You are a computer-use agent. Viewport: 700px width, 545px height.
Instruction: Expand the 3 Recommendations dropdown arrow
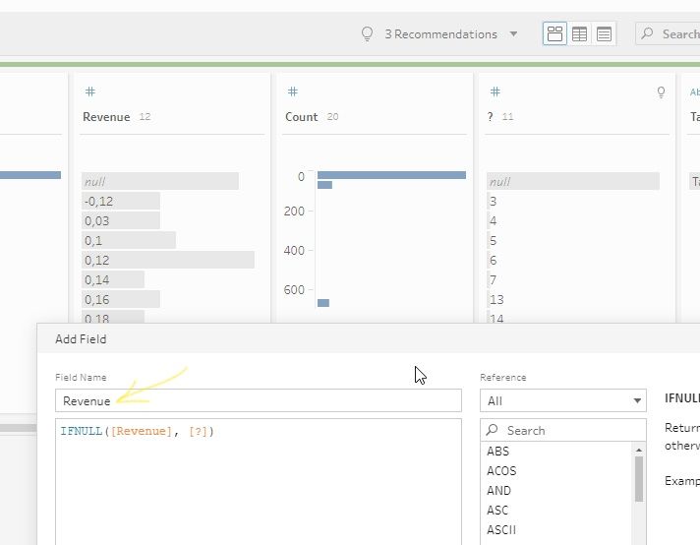(x=513, y=34)
